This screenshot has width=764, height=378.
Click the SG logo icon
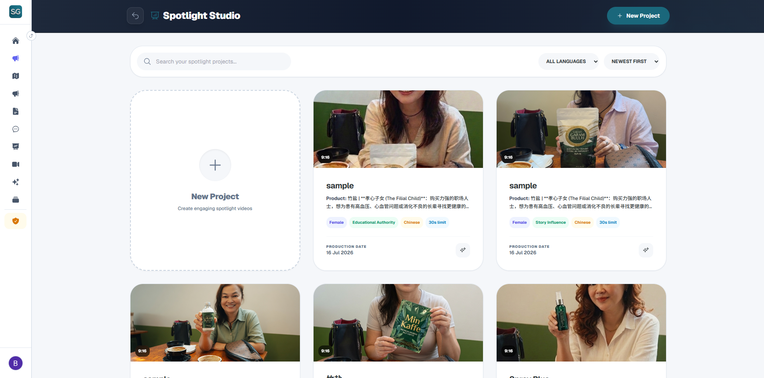click(x=16, y=12)
